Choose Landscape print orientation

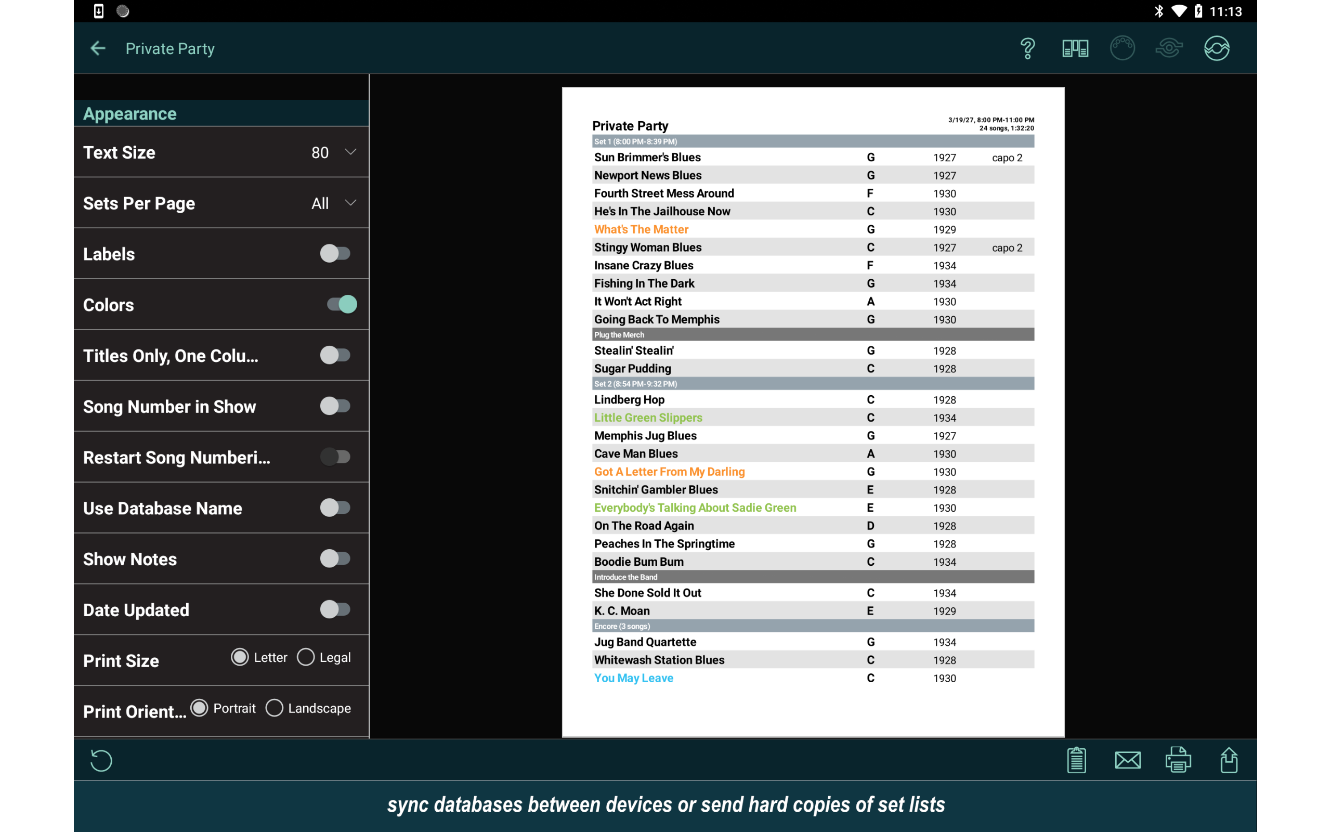(x=275, y=708)
